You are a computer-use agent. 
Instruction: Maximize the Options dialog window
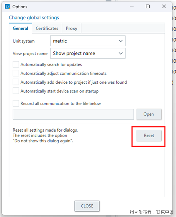148,6
